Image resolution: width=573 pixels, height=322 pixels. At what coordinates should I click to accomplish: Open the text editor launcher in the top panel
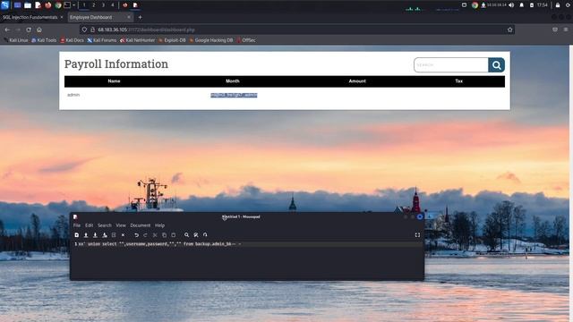coord(38,5)
